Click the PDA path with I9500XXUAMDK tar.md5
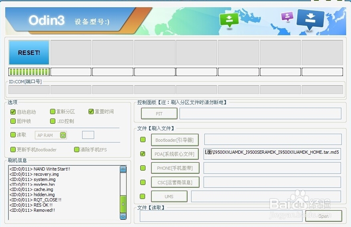Viewport: 351px width, 227px height. click(272, 154)
